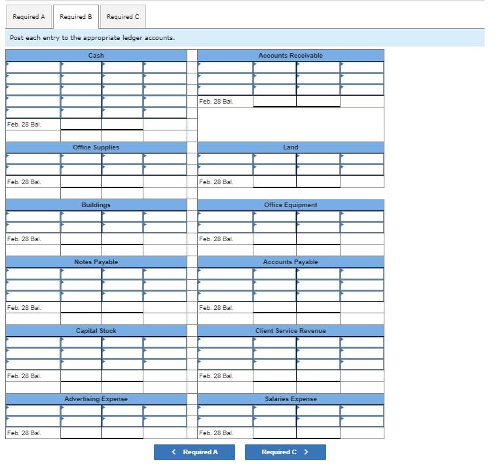Click Salaries Expense Feb. 28 Bal. debit field
The image size is (499, 466).
(274, 433)
